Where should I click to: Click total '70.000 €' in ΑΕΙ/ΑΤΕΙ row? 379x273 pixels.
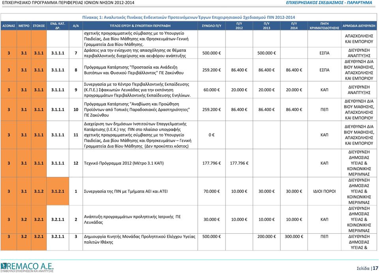(x=212, y=191)
